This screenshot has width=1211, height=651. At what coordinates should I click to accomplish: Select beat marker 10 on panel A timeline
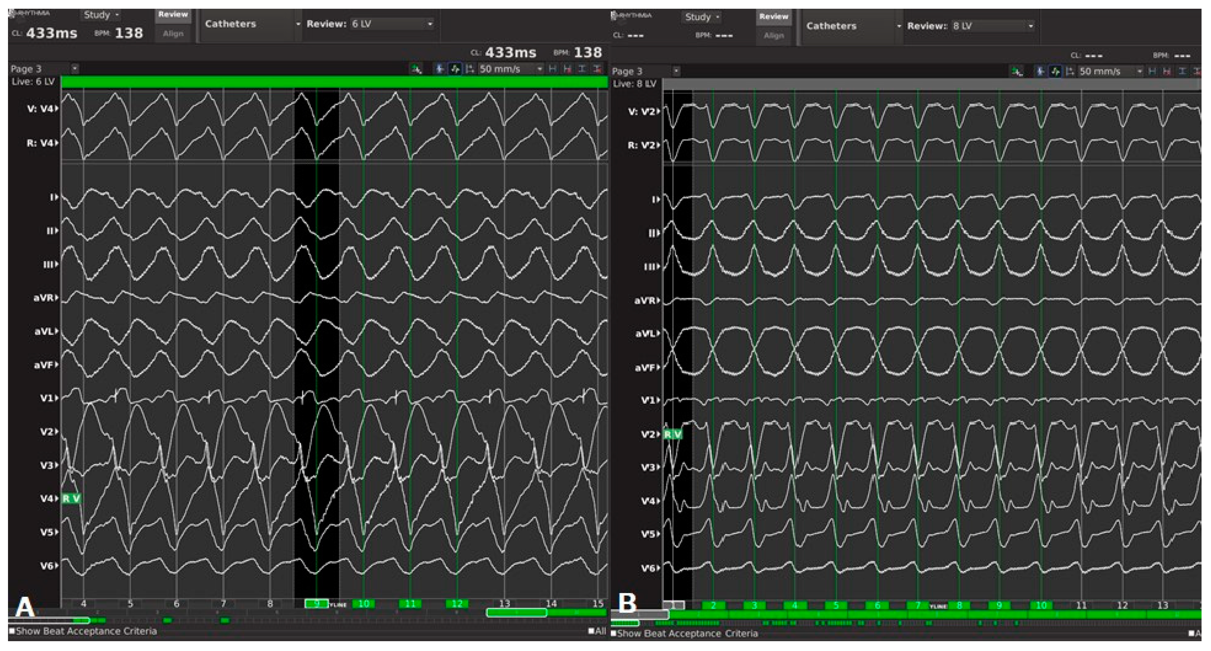tap(363, 603)
